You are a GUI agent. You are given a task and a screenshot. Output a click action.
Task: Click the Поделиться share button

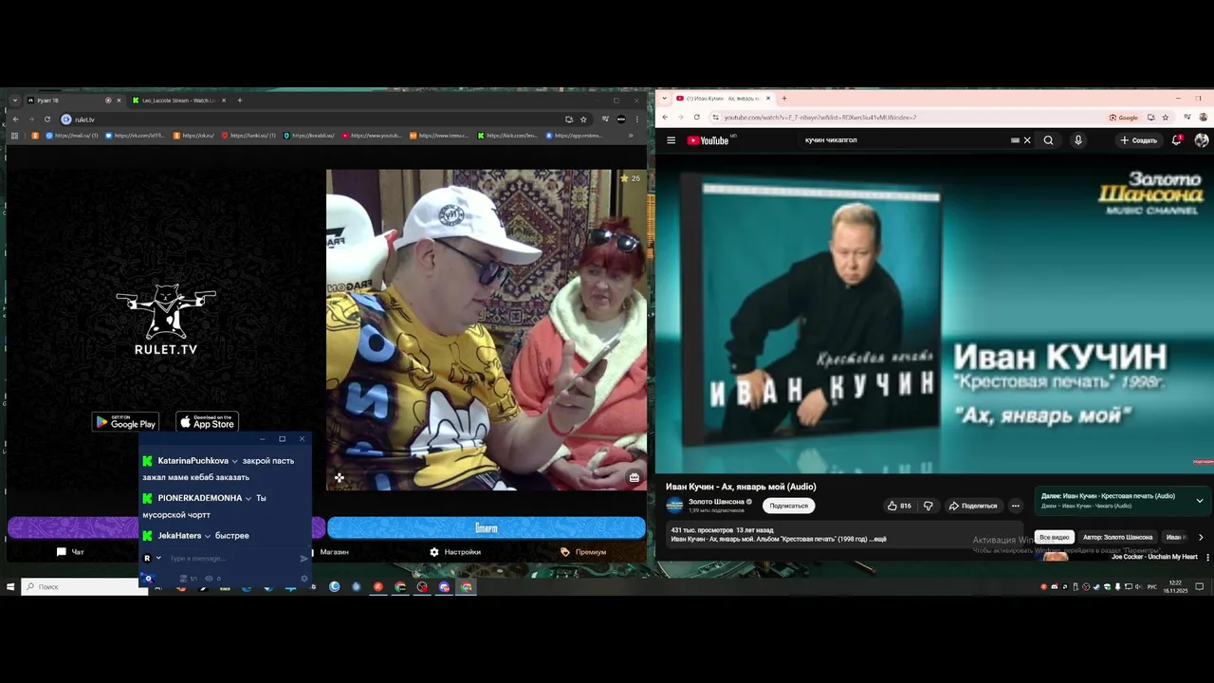pyautogui.click(x=973, y=506)
